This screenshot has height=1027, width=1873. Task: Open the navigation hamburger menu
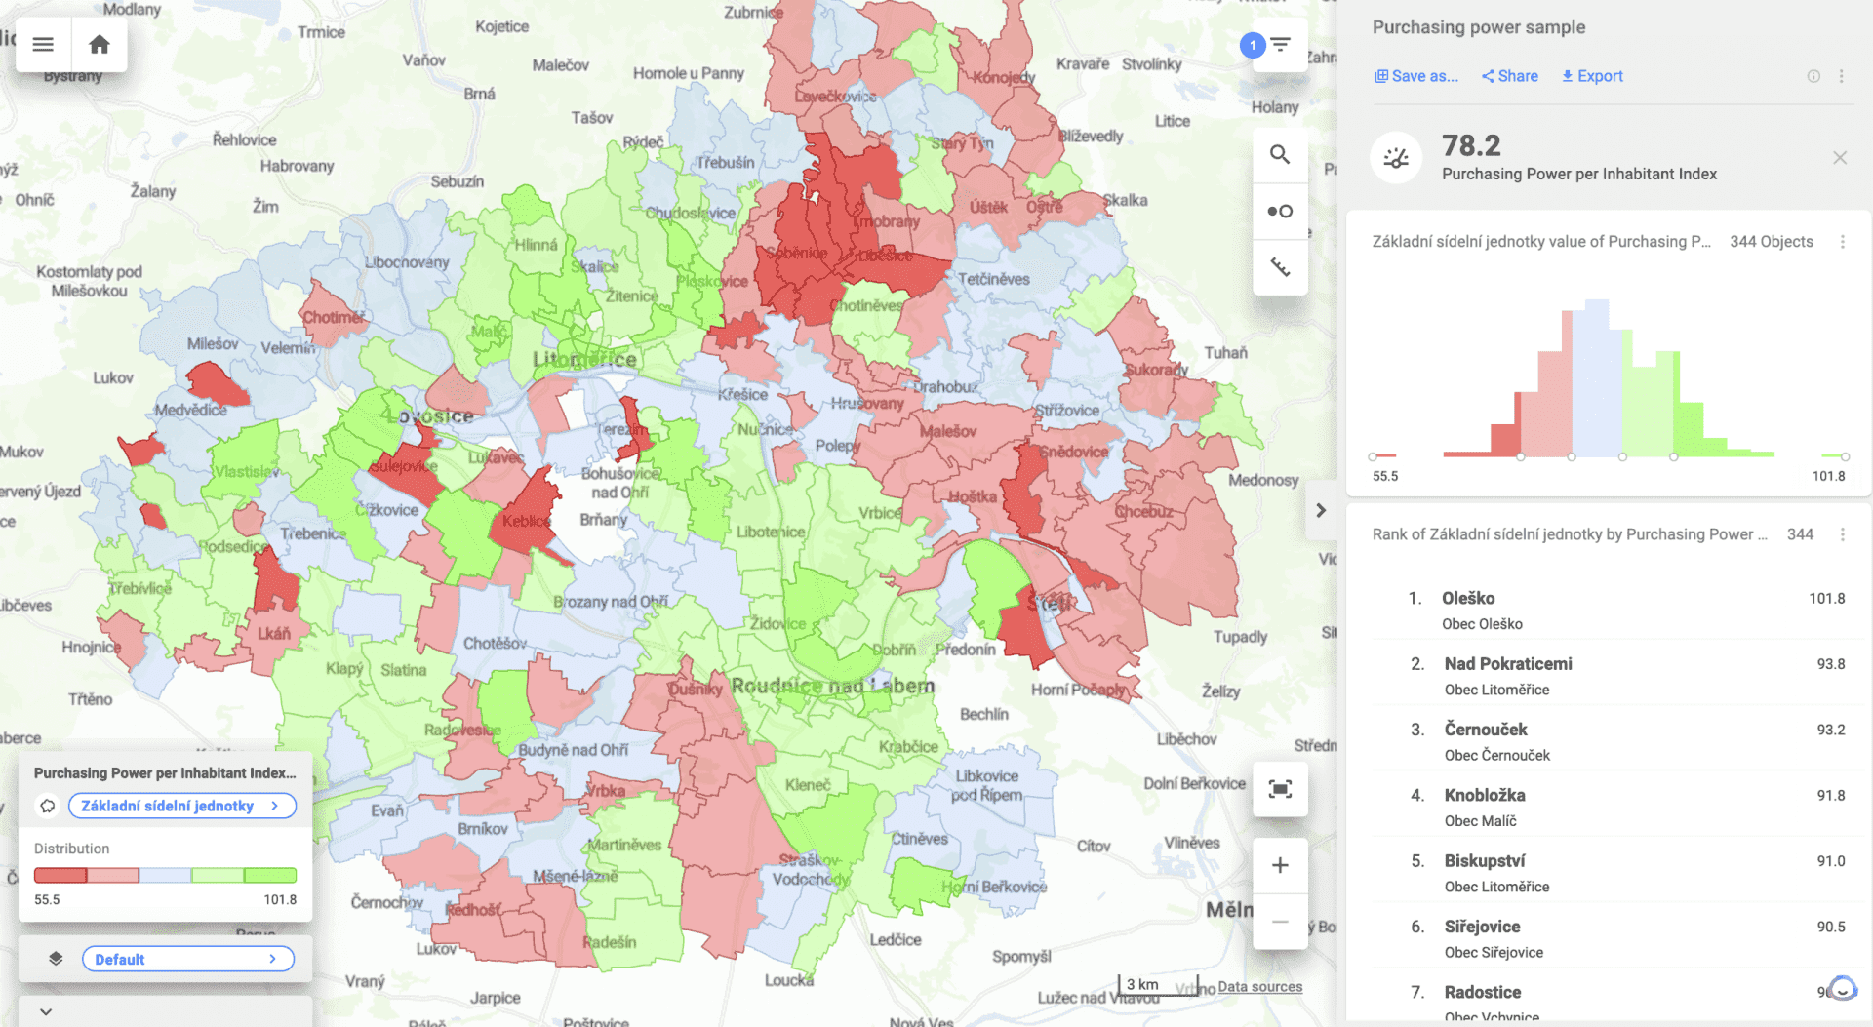tap(42, 44)
